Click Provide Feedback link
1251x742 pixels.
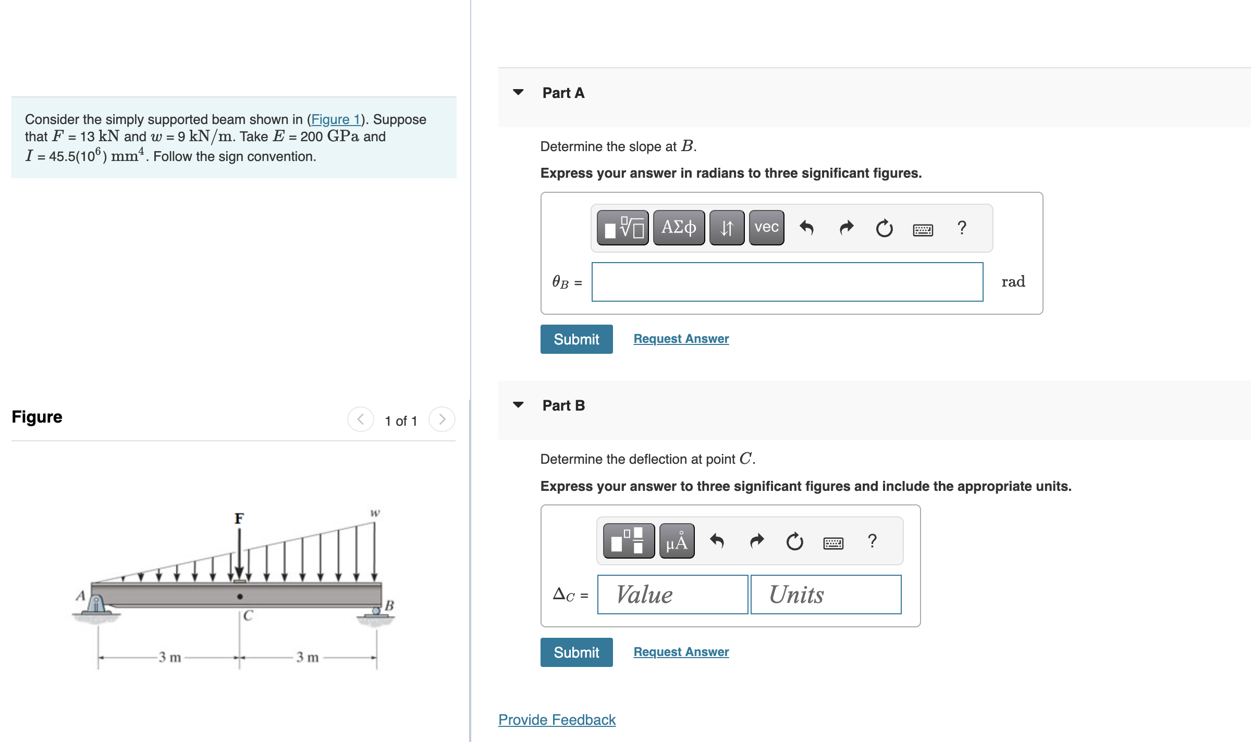pyautogui.click(x=556, y=720)
